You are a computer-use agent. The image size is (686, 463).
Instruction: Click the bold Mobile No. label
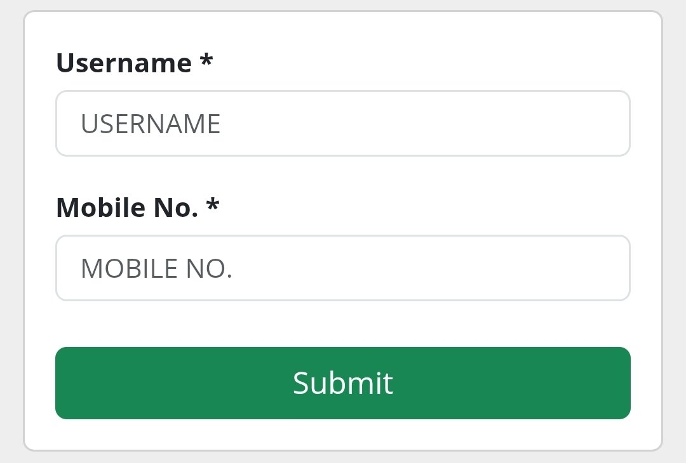[x=127, y=207]
